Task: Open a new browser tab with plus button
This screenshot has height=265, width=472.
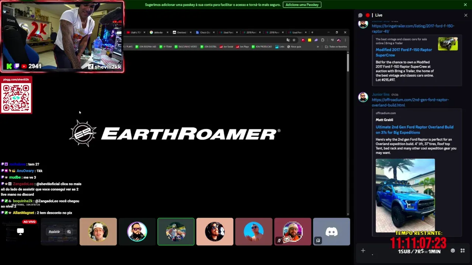Action: tap(312, 32)
